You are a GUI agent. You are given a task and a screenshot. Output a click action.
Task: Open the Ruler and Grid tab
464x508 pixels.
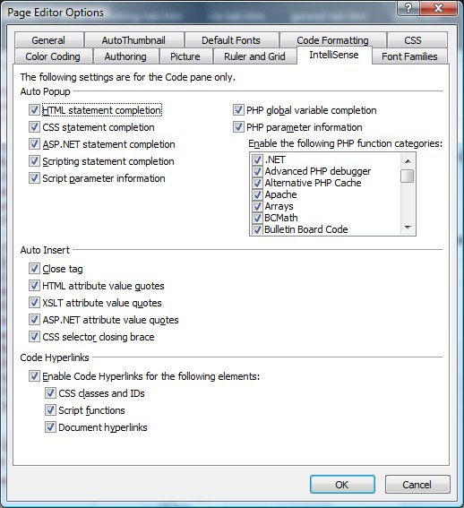click(254, 56)
